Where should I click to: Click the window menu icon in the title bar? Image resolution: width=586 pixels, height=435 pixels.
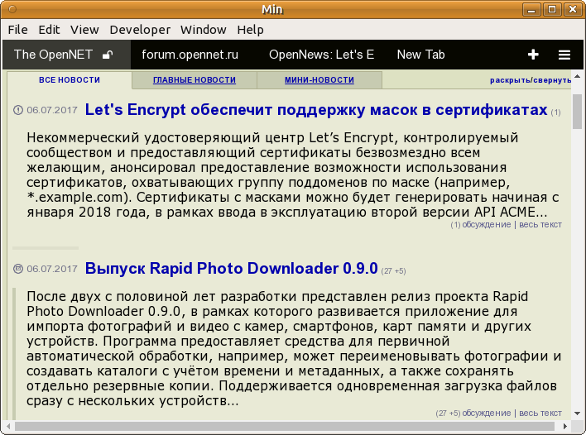(x=12, y=9)
